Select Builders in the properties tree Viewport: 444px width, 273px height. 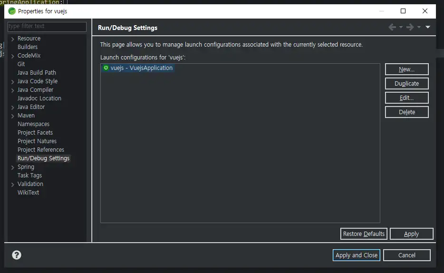(x=28, y=47)
